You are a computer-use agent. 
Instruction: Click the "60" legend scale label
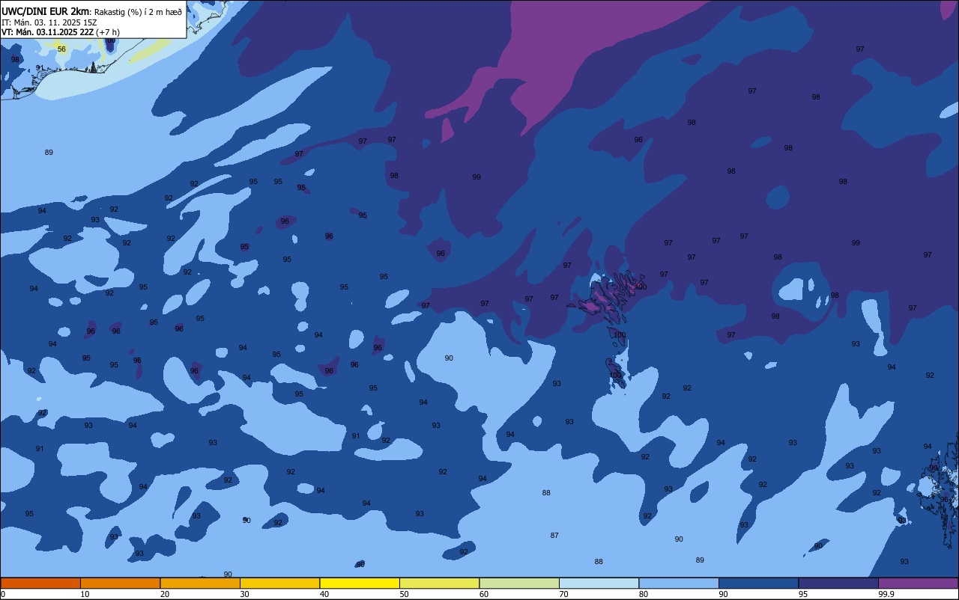click(x=484, y=594)
